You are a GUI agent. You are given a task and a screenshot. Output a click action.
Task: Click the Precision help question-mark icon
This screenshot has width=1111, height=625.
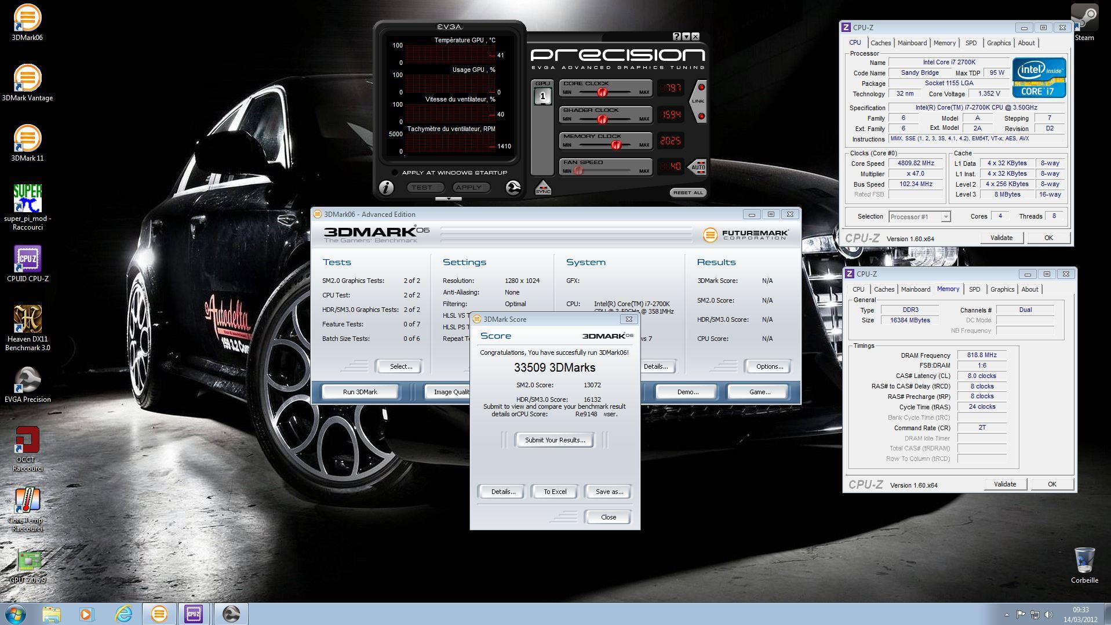(x=676, y=37)
